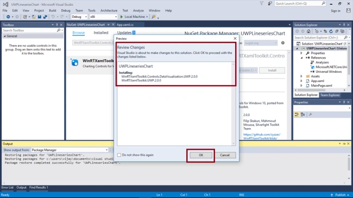Click the green Start Local Machine arrow
353x198 pixels.
[122, 17]
